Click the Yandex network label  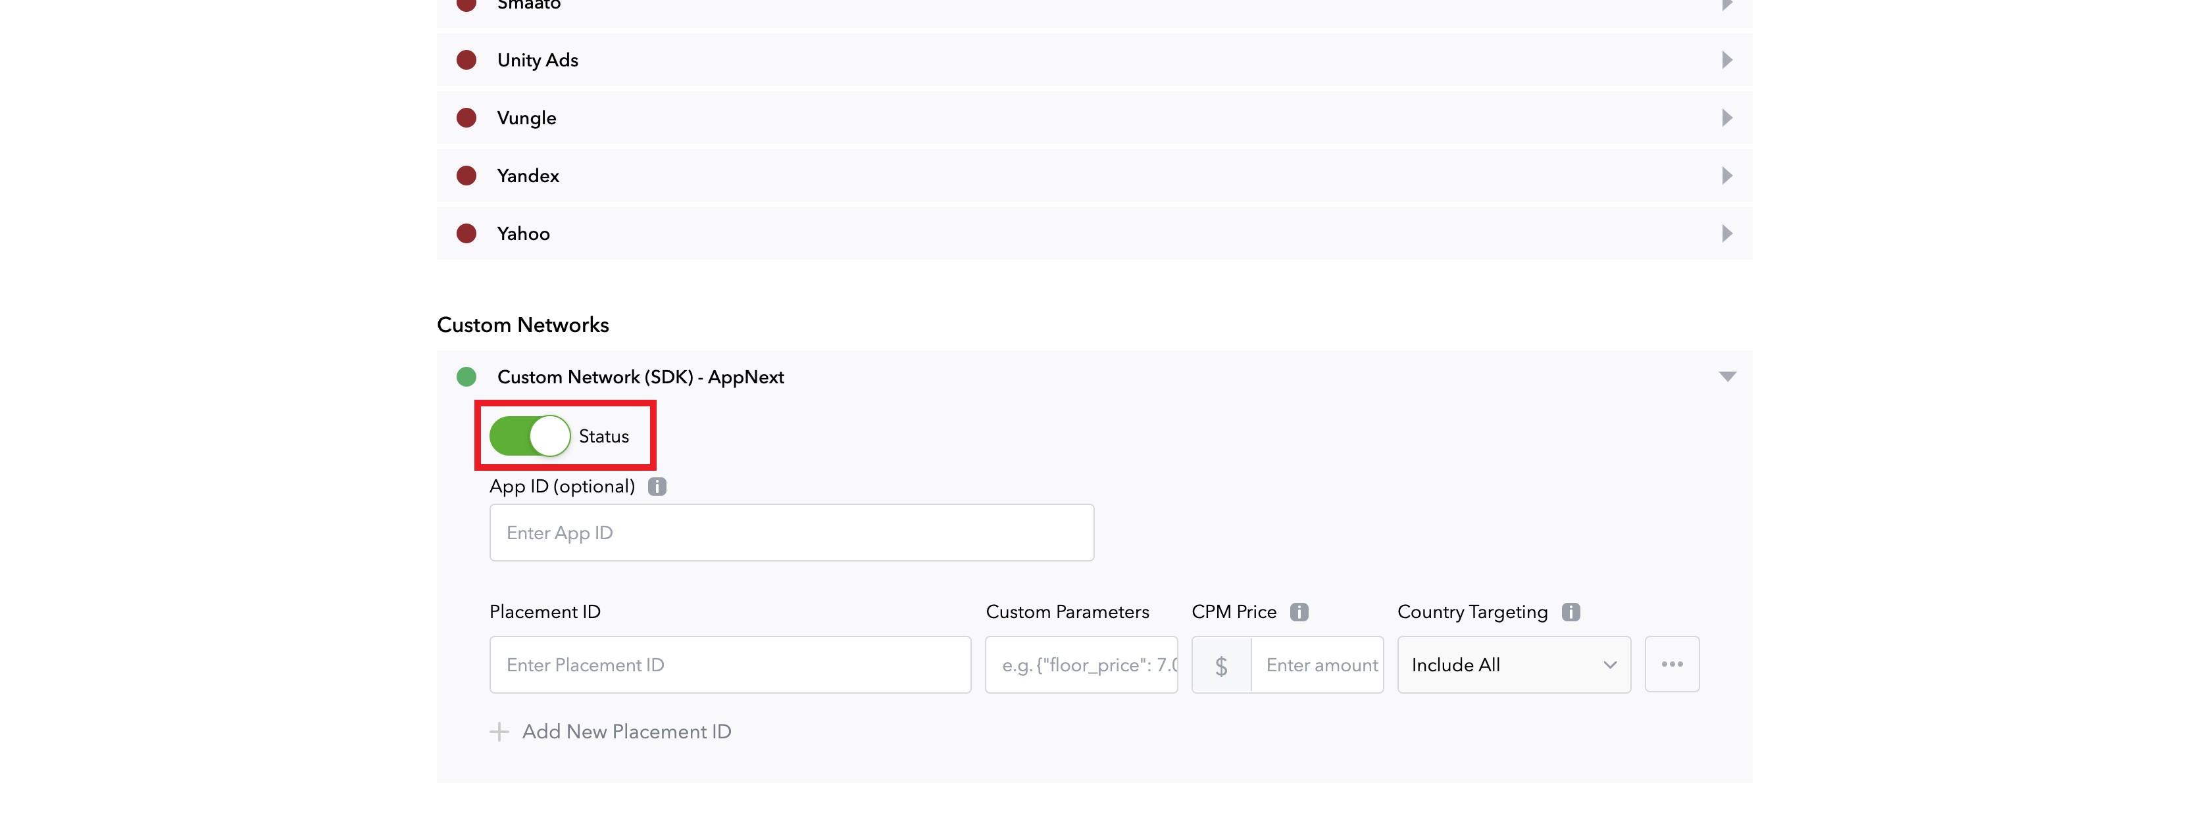coord(527,176)
